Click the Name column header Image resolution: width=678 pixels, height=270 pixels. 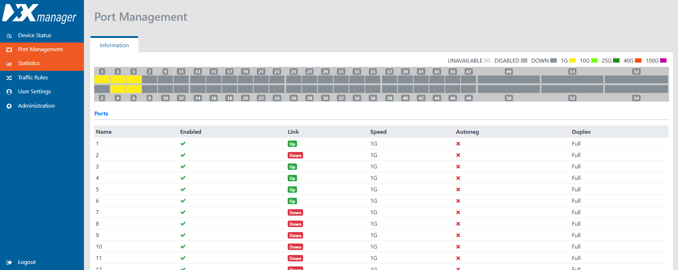tap(104, 132)
